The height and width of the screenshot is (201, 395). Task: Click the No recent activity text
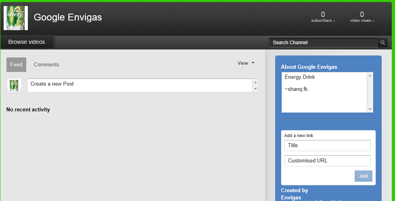pos(28,110)
